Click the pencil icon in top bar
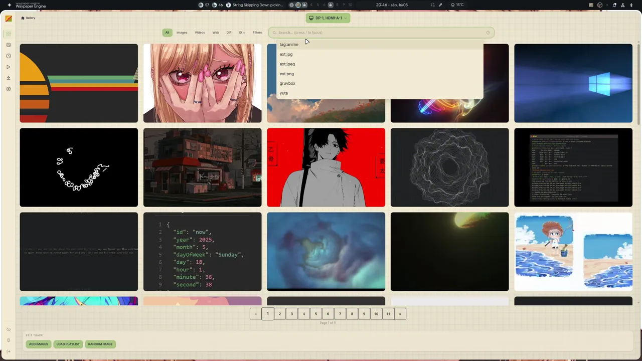Image resolution: width=642 pixels, height=361 pixels. [440, 5]
